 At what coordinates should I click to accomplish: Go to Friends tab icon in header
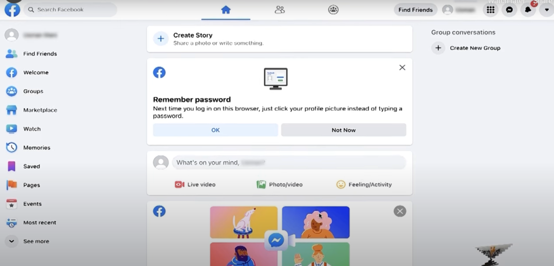click(x=280, y=10)
